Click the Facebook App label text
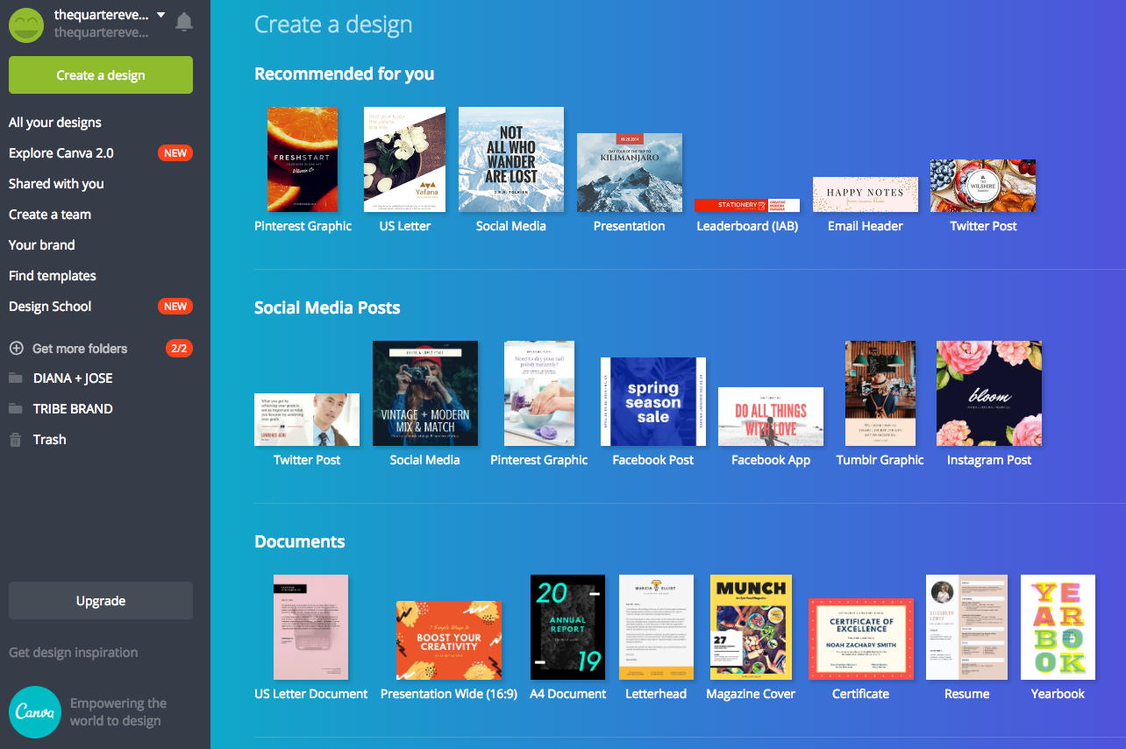 tap(771, 460)
